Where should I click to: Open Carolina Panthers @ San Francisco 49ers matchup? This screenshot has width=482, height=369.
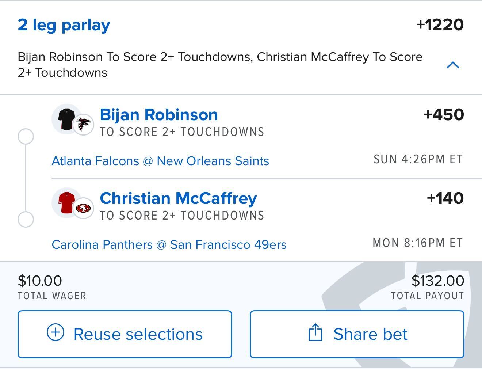(x=169, y=245)
